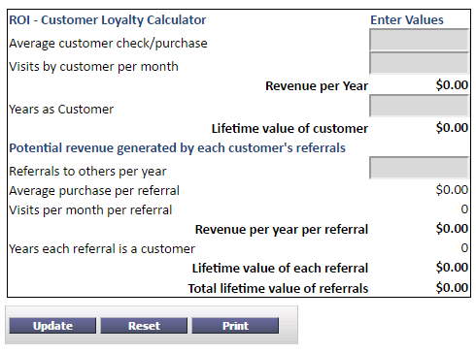Click the Visits per month per referral value

(464, 209)
